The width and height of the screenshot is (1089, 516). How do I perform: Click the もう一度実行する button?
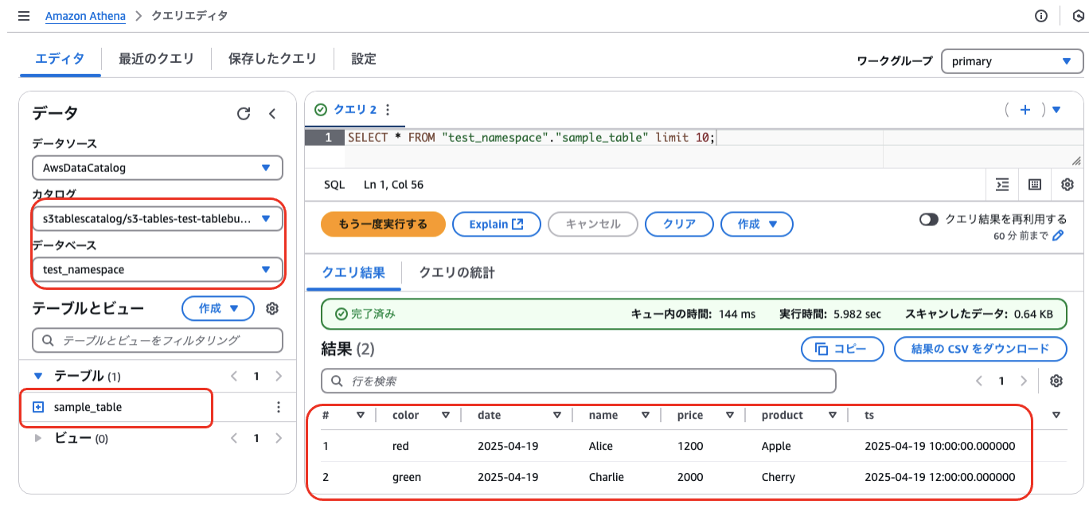click(382, 225)
